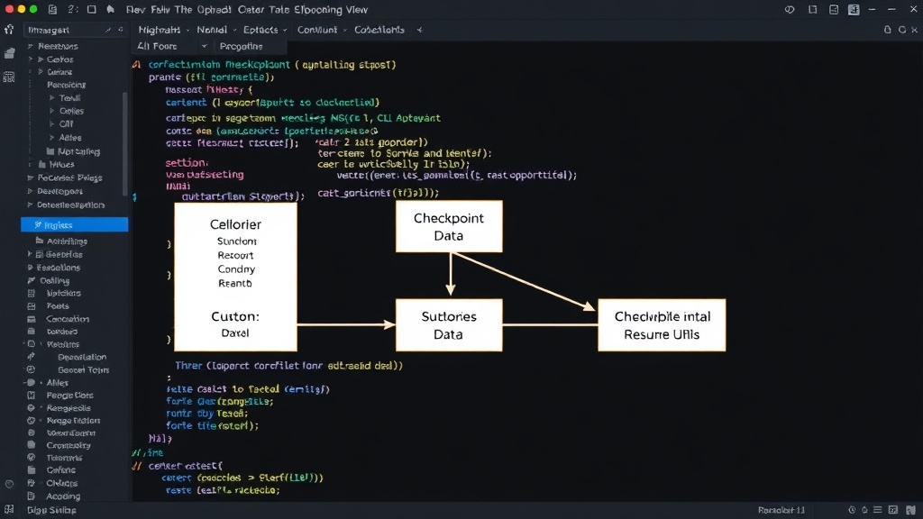923x519 pixels.
Task: Open the 'All Foore' dropdown chevron
Action: pyautogui.click(x=205, y=47)
